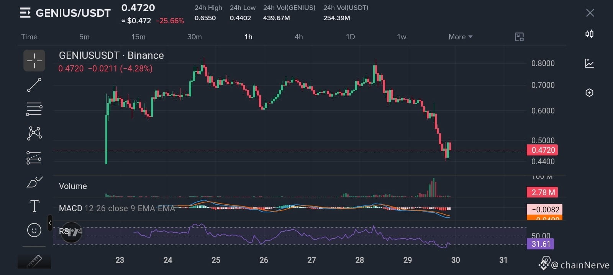Click the 0.7000 price axis label
The height and width of the screenshot is (275, 613).
point(543,85)
